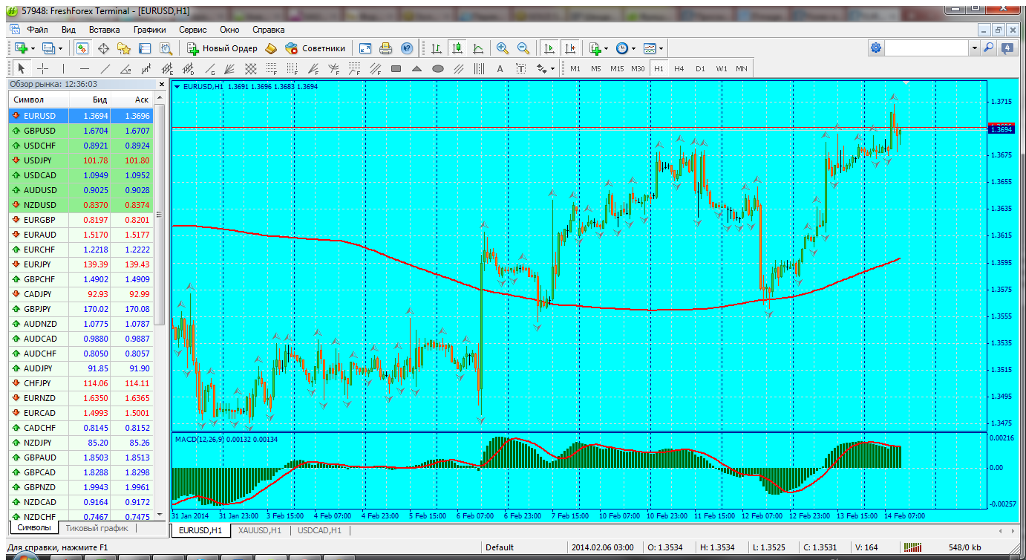Click the Новый Ордер button
Viewport: 1026px width, 560px height.
(x=222, y=48)
